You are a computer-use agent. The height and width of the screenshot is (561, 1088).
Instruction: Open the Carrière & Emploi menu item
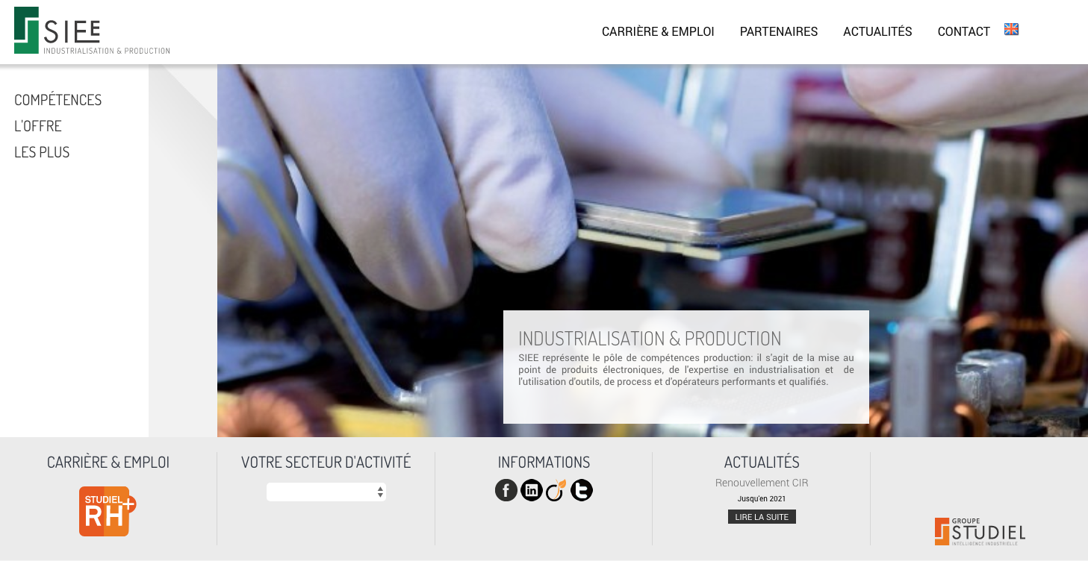click(658, 31)
